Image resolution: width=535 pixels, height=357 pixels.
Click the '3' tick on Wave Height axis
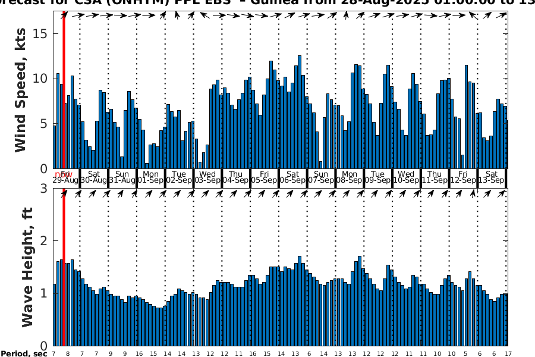click(44, 188)
